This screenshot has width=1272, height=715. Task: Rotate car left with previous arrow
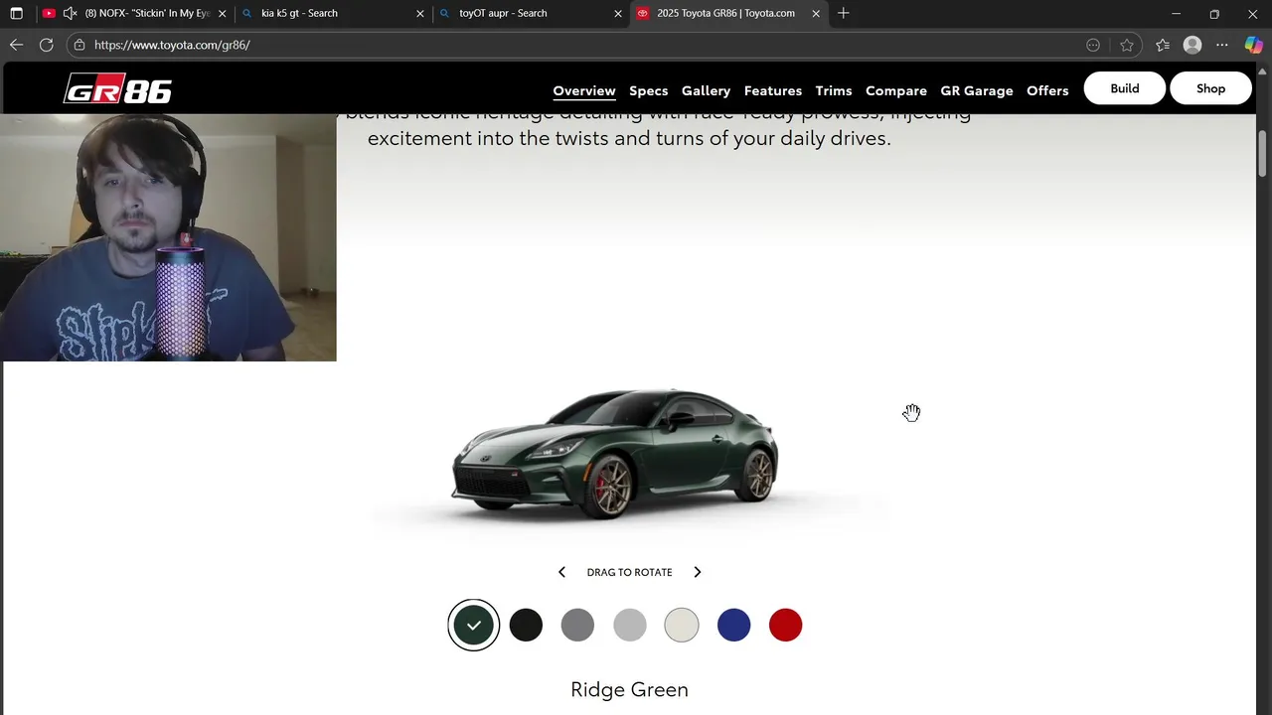point(561,572)
